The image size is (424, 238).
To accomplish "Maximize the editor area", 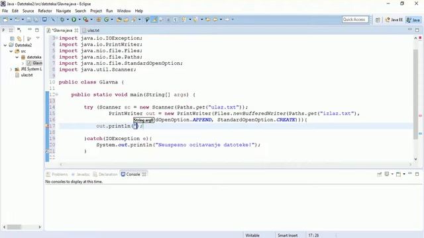I will point(417,30).
